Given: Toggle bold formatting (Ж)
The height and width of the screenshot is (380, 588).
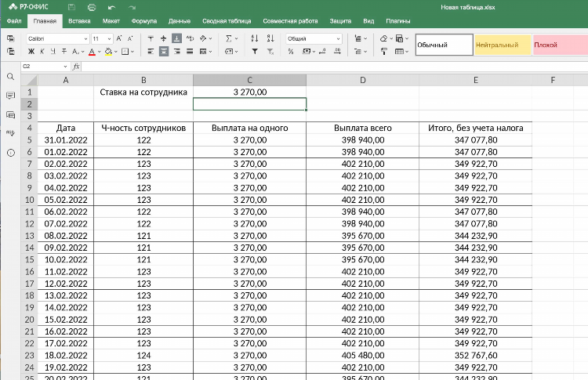Looking at the screenshot, I should pyautogui.click(x=31, y=52).
